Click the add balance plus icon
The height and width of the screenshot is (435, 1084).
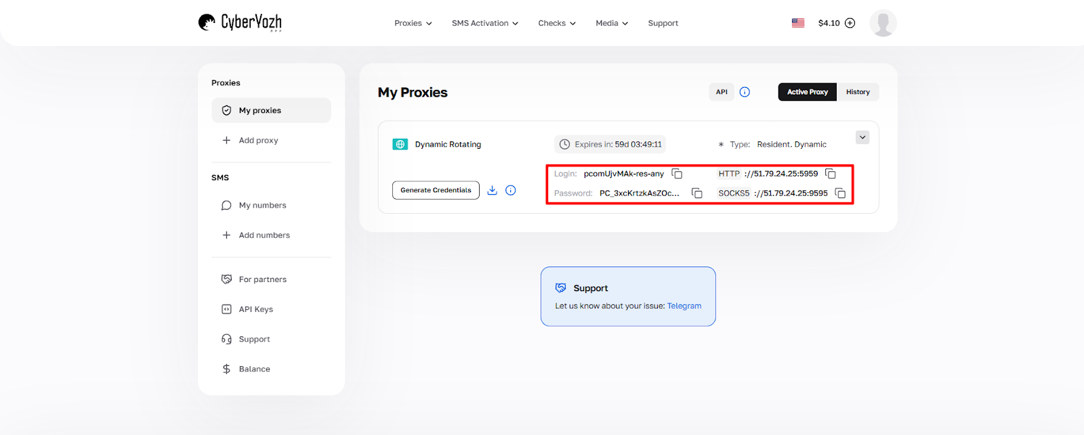coord(850,23)
